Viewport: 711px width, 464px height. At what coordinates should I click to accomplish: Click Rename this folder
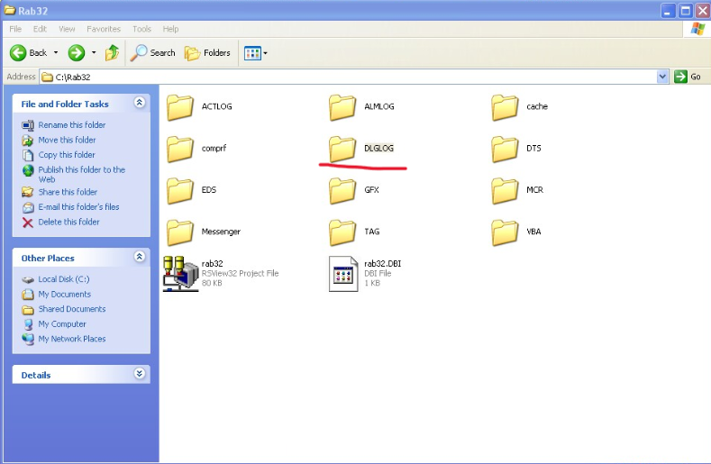click(72, 124)
